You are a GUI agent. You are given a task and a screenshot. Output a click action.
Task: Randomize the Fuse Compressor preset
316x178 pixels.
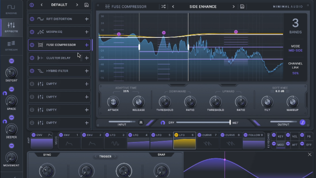[164, 7]
